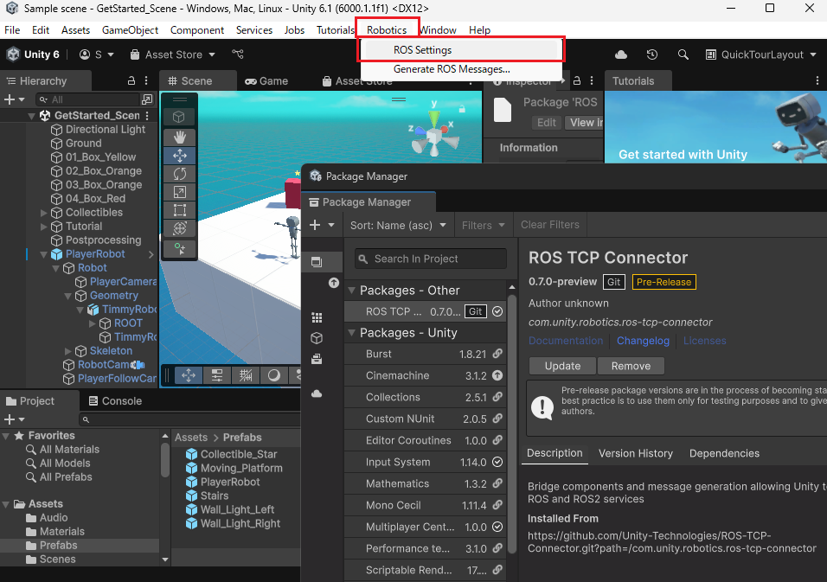Select the Rotate tool

(x=178, y=173)
